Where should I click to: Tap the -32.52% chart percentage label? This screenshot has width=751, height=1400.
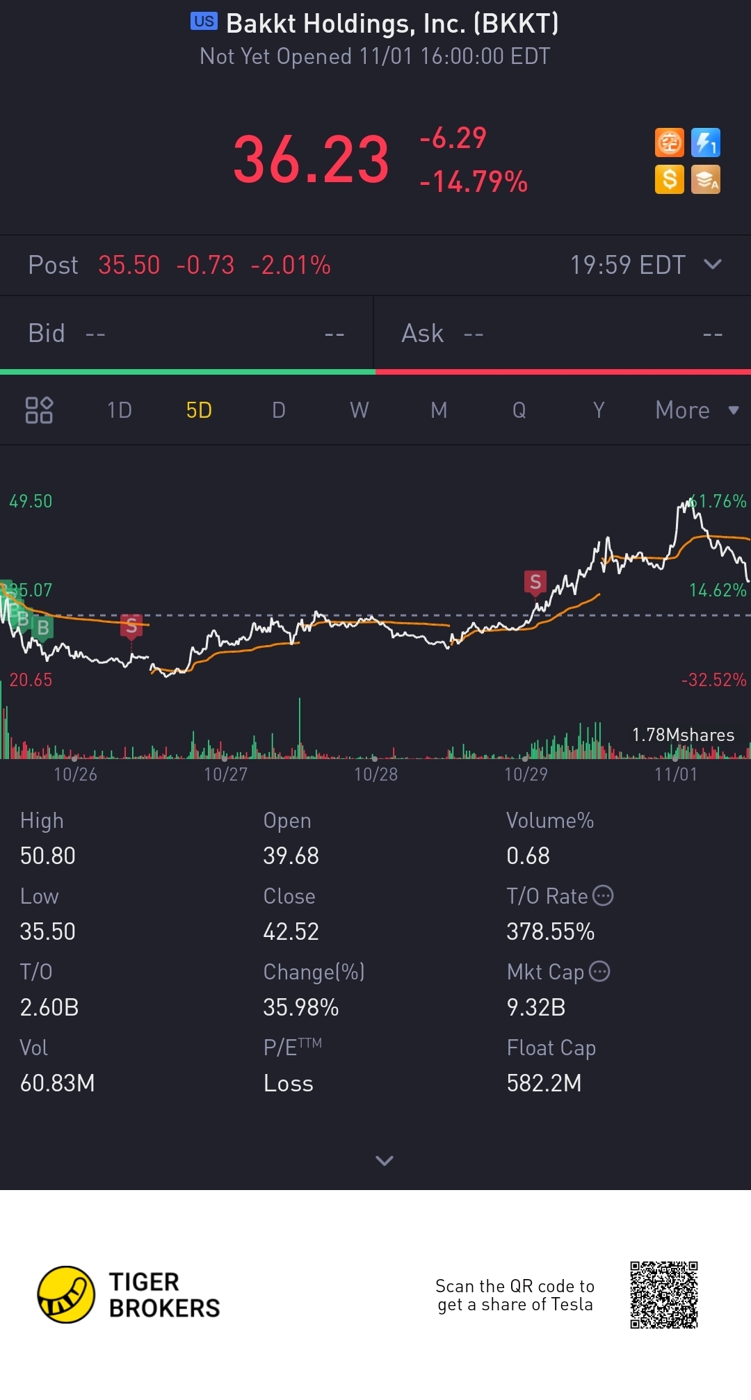[714, 680]
